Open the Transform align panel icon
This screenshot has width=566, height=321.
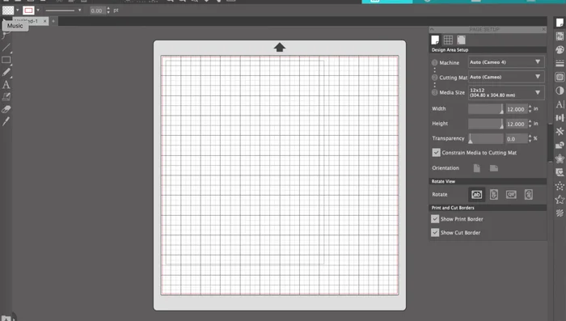pos(560,118)
